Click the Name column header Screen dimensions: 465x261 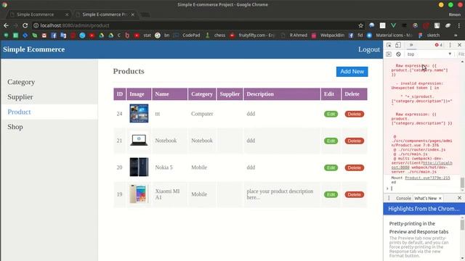(x=169, y=94)
